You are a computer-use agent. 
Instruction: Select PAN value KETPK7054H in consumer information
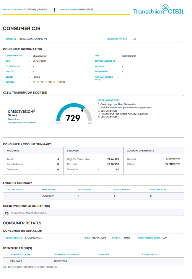(x=129, y=56)
